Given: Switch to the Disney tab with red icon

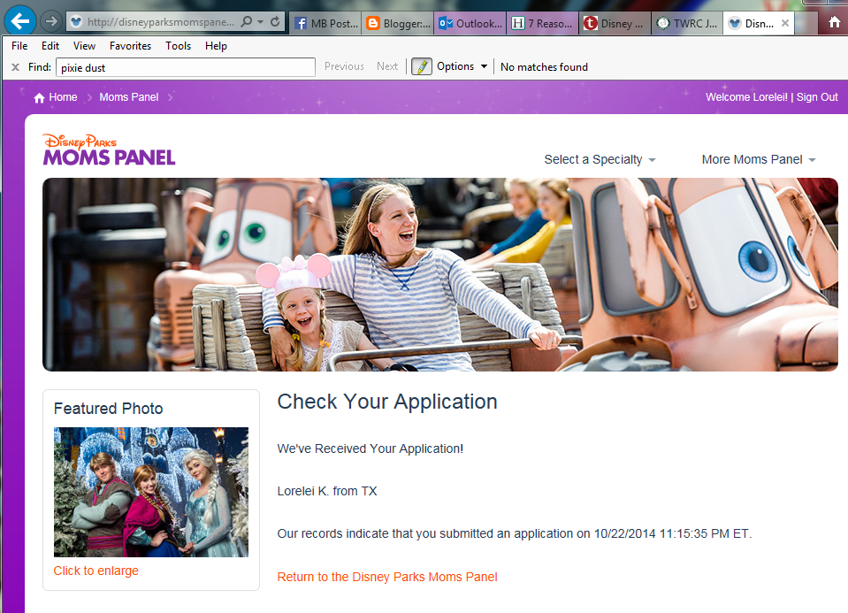Looking at the screenshot, I should pyautogui.click(x=615, y=23).
